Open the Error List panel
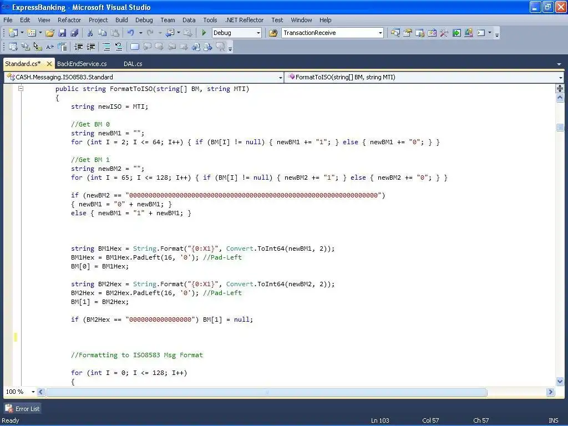 [x=22, y=409]
